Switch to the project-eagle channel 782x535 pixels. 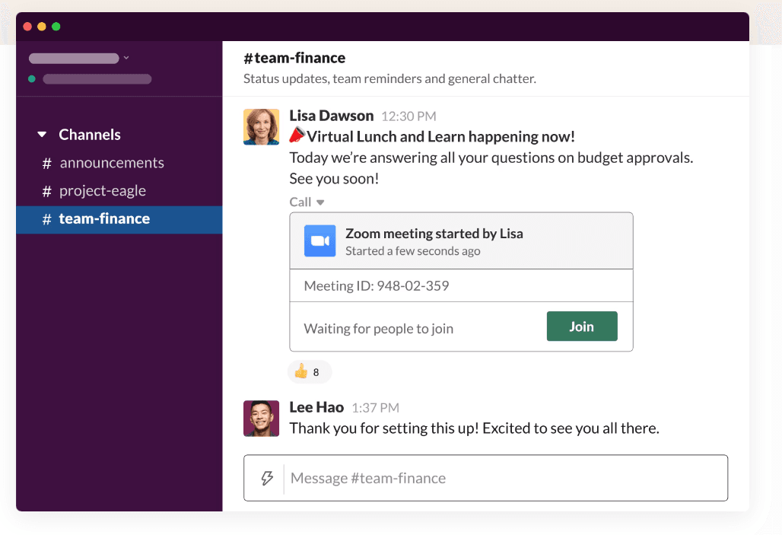[x=103, y=191]
